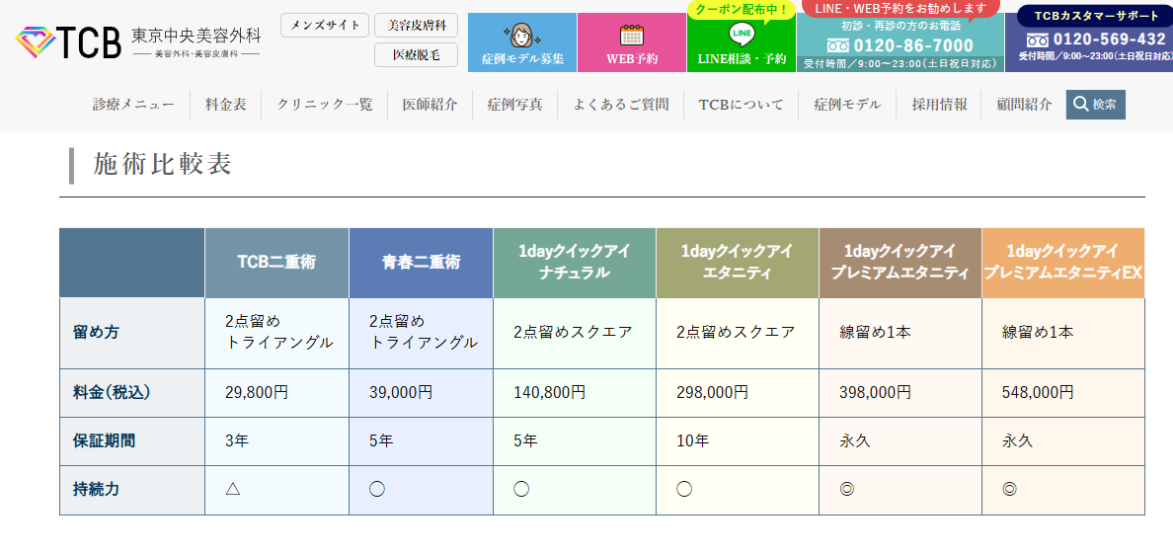Open the 症例モデル募集 banner

tap(522, 42)
